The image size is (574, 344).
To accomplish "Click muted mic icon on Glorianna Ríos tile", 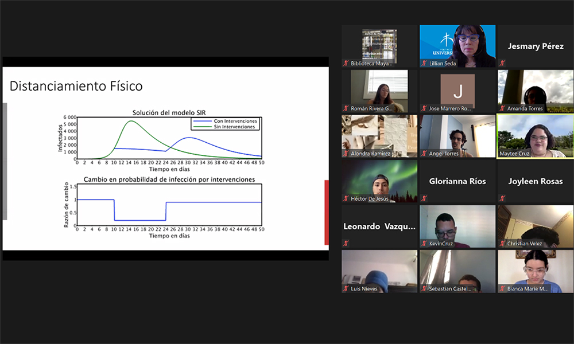I will [x=424, y=198].
